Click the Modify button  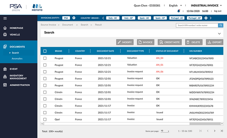(125, 42)
